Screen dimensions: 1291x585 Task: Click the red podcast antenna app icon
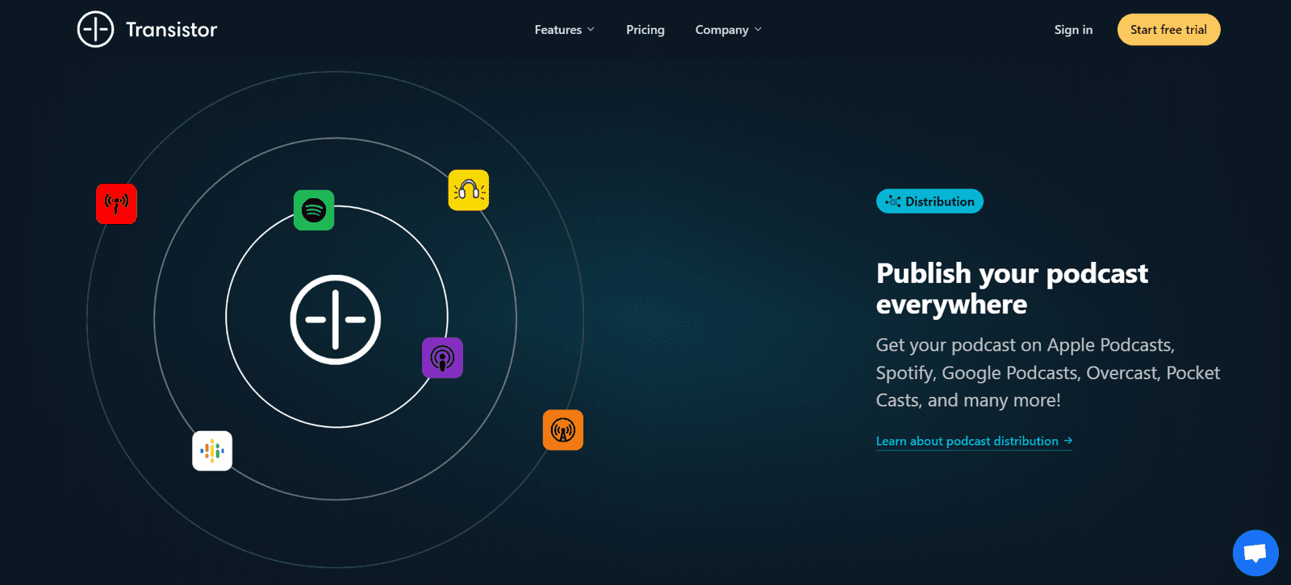116,204
